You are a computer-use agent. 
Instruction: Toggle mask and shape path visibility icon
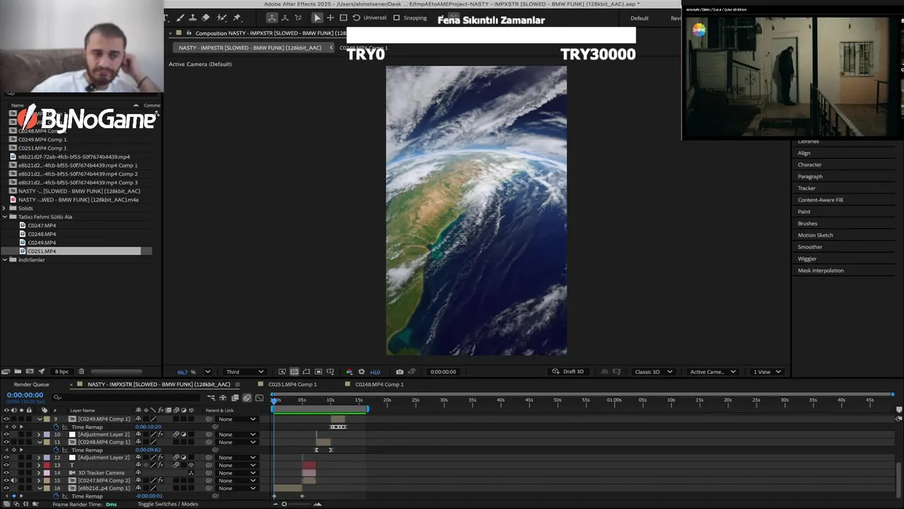pyautogui.click(x=307, y=372)
